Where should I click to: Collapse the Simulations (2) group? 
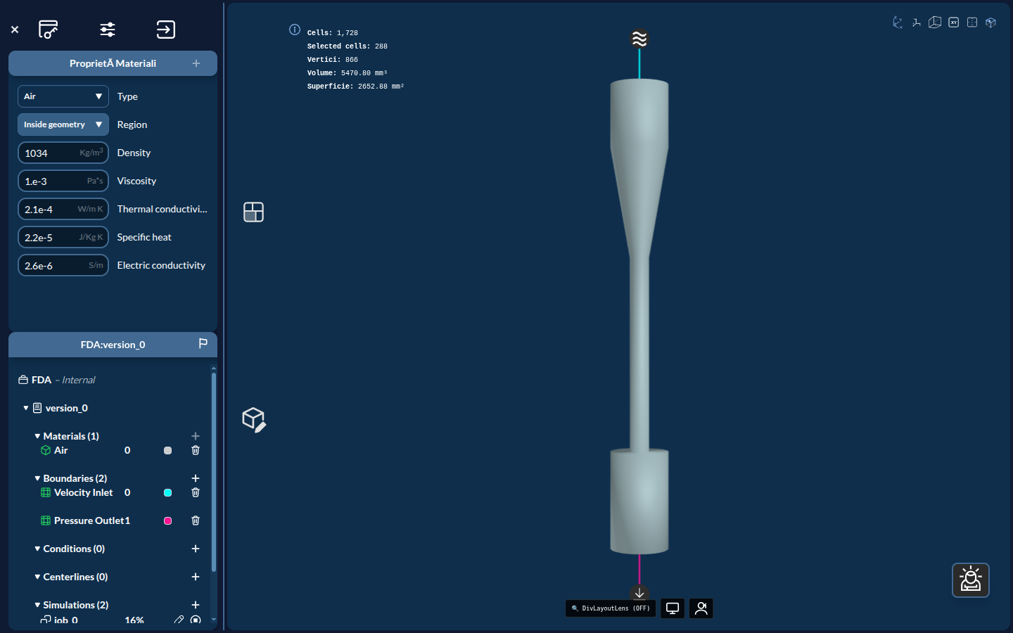click(37, 605)
